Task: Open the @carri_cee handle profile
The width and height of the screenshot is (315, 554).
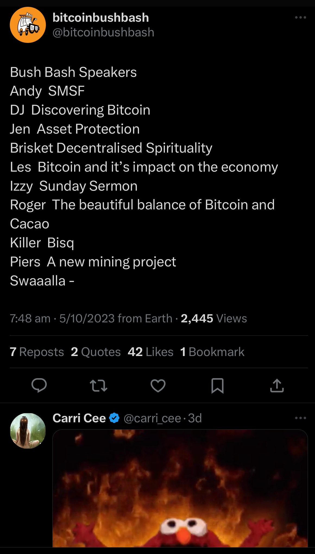Action: (x=152, y=418)
